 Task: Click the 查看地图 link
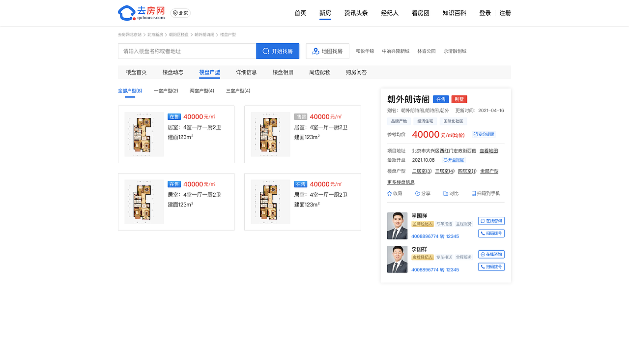point(488,151)
